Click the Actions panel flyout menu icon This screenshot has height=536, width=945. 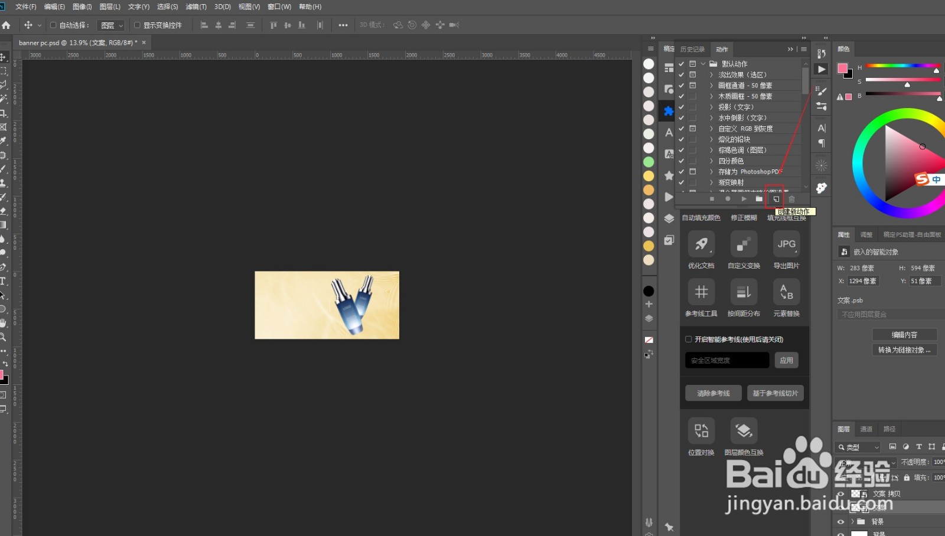[804, 49]
